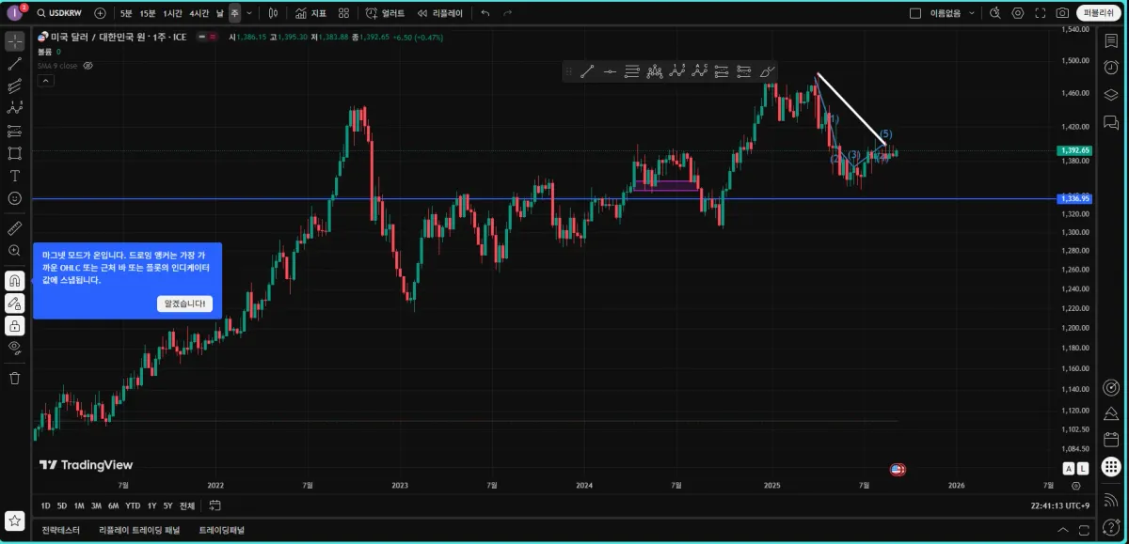
Task: Toggle SMA 9 indicator visibility eye
Action: click(87, 66)
